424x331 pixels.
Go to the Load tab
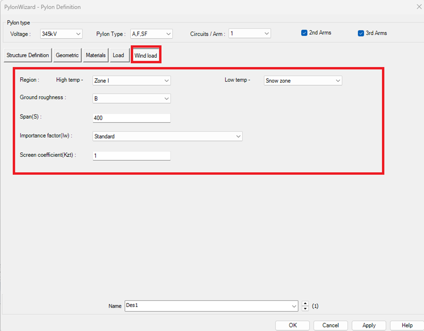tap(118, 55)
